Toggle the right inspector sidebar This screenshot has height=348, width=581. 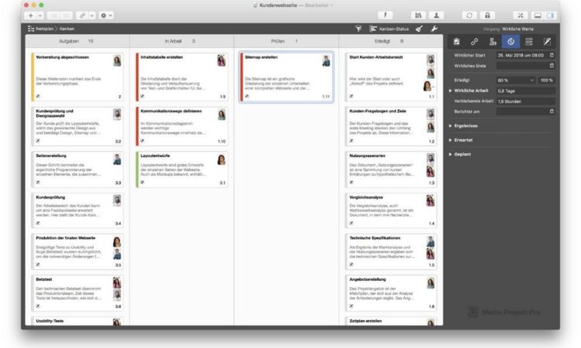point(550,15)
